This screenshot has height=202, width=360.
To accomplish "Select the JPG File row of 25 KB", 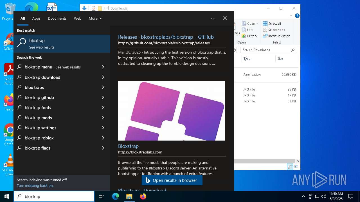I will 266,89.
